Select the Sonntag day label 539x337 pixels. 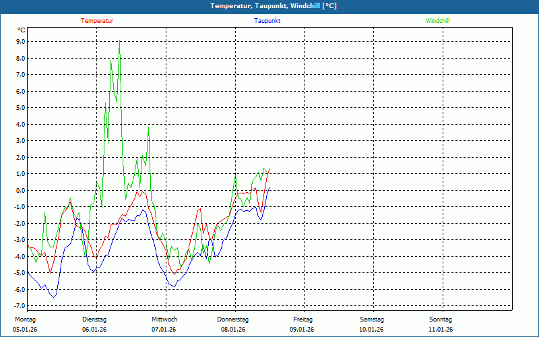point(441,319)
